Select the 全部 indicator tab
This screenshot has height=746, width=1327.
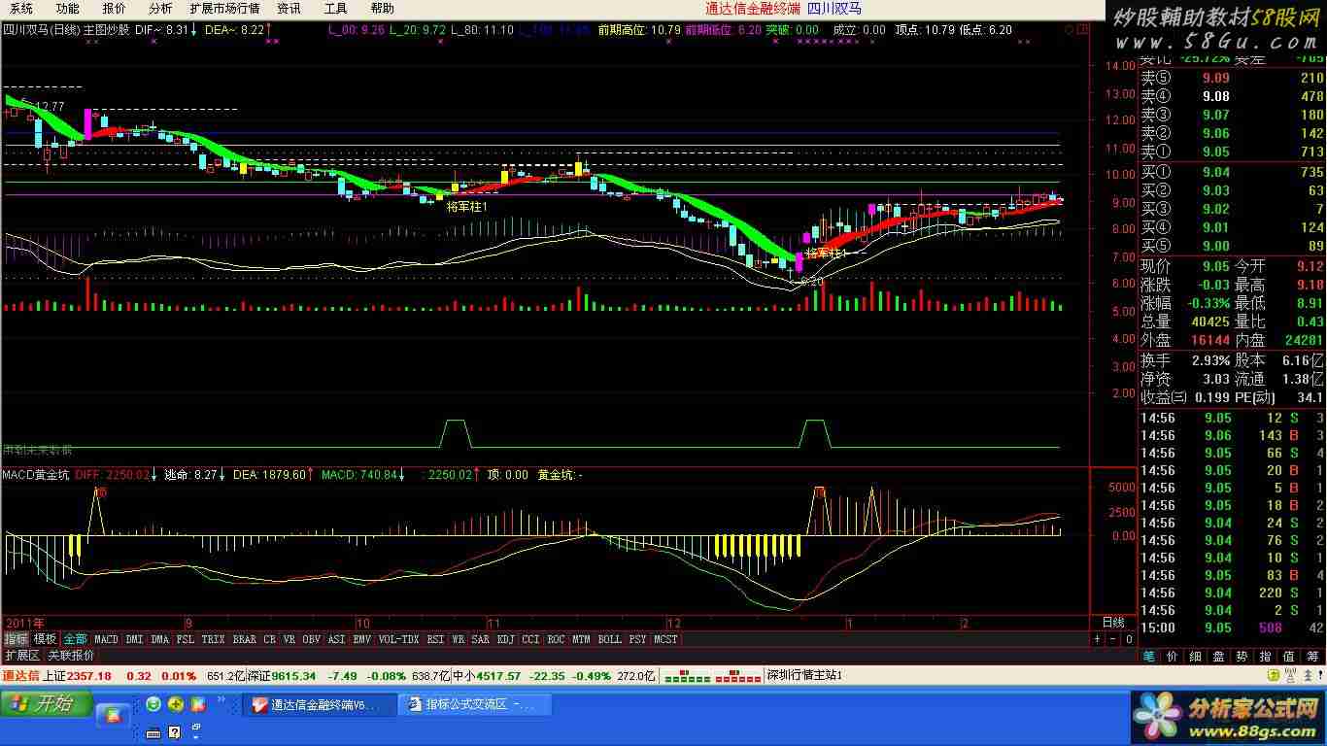[75, 639]
